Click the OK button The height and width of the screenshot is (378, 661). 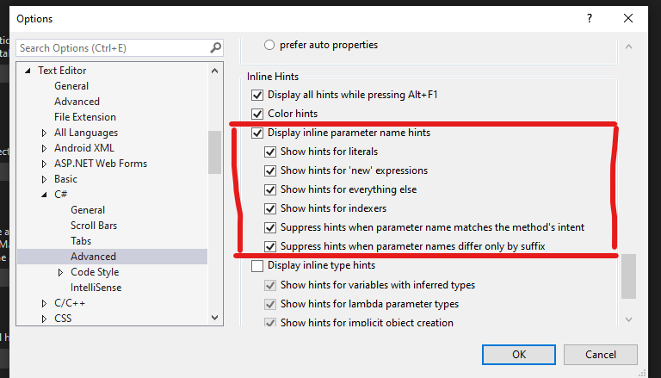click(x=519, y=355)
